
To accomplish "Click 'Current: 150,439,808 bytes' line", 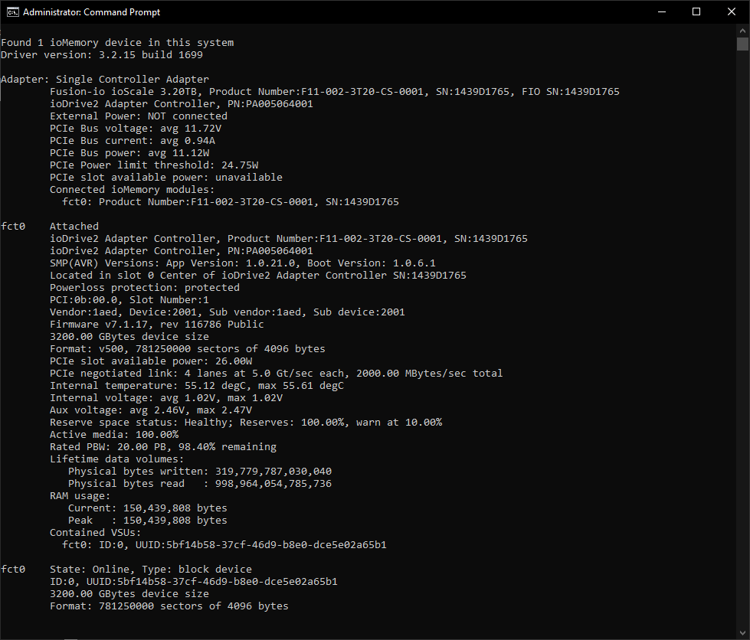I will [x=147, y=508].
